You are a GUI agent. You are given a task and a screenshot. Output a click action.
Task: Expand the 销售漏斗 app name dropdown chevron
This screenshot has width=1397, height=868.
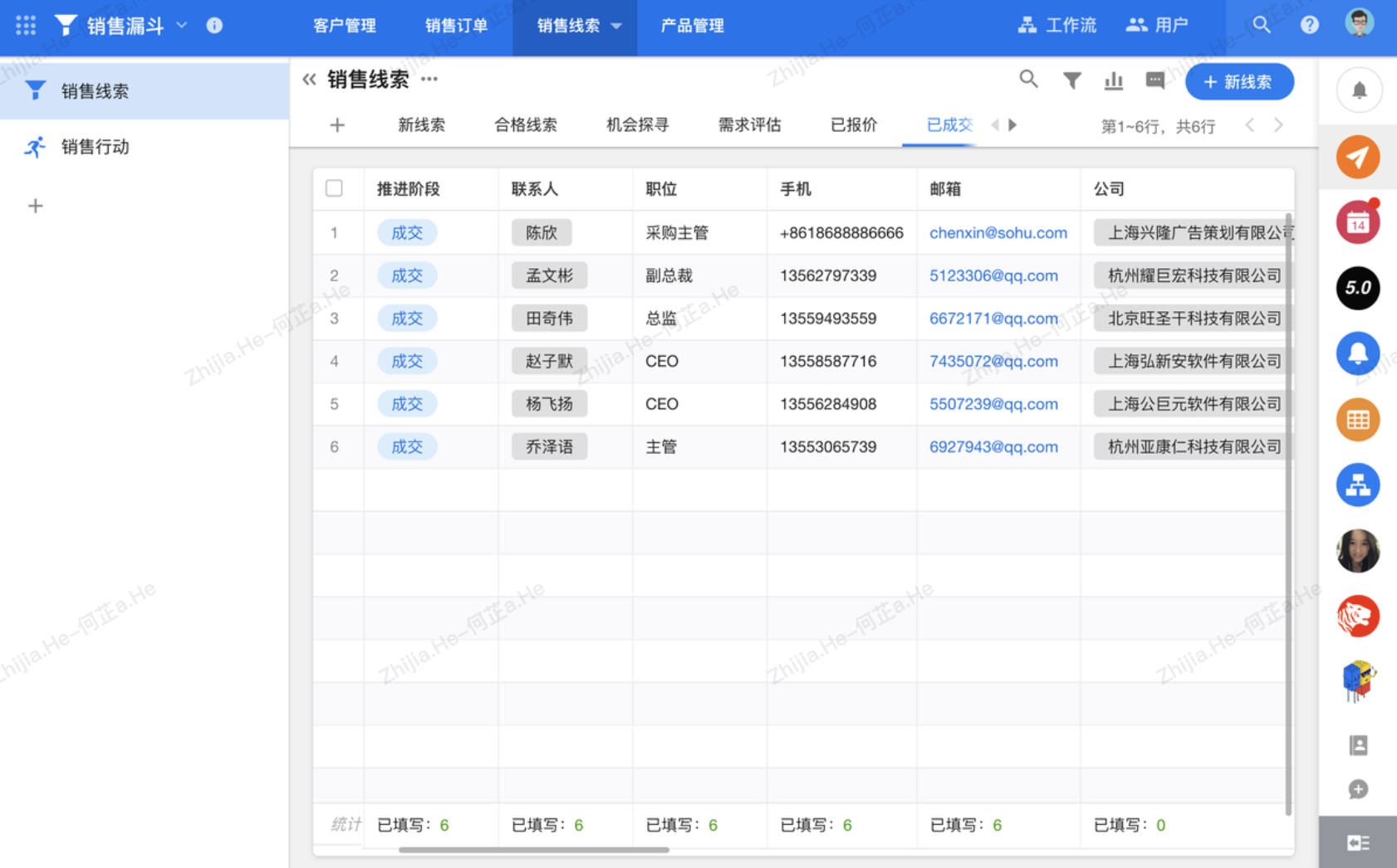182,25
